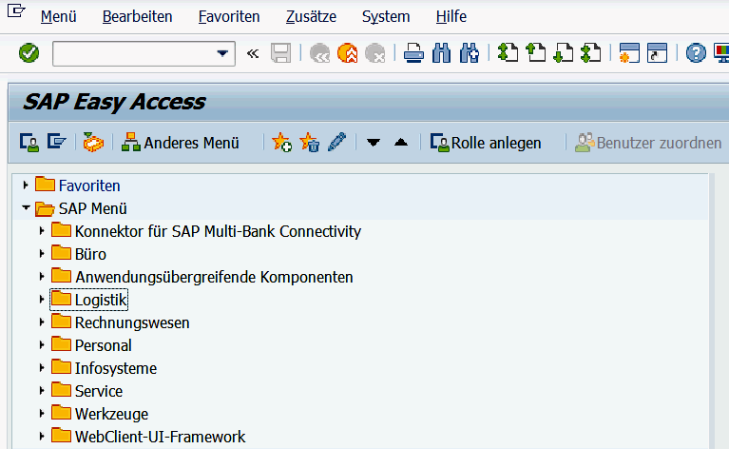
Task: Click the orange Exit up-arrow icon
Action: (347, 53)
